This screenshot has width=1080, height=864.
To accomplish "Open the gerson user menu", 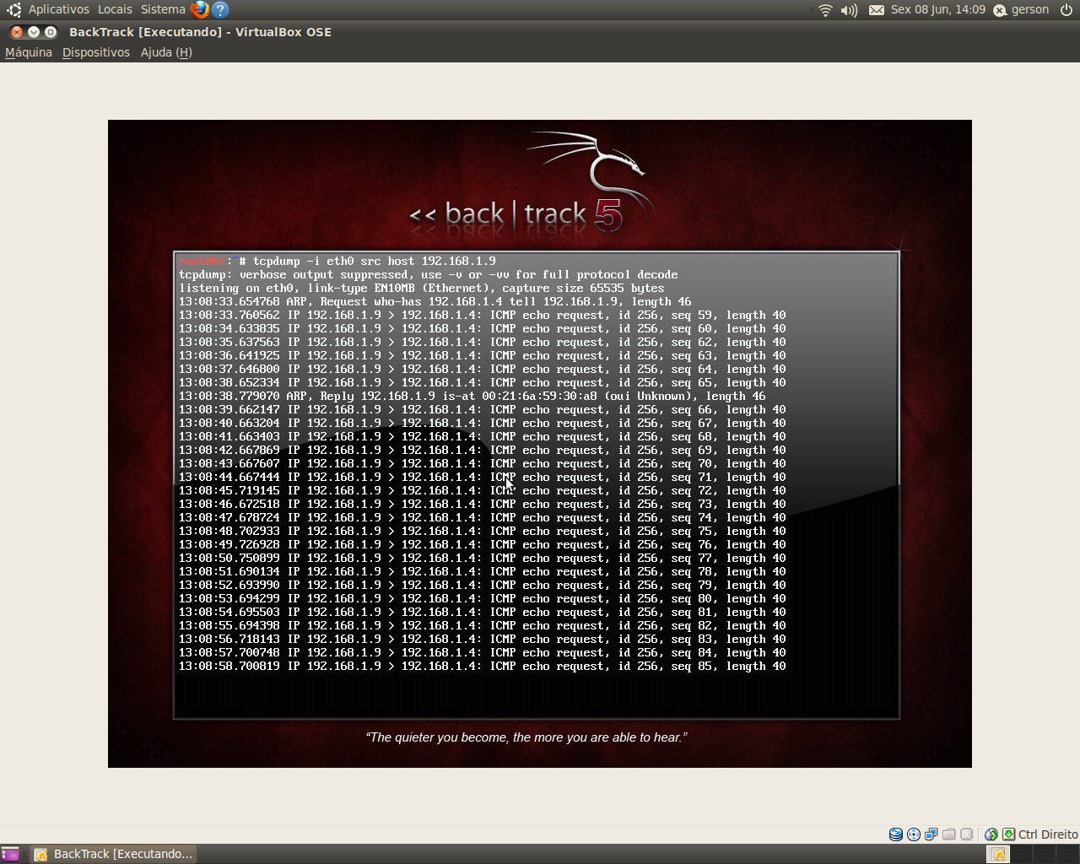I will (1021, 10).
